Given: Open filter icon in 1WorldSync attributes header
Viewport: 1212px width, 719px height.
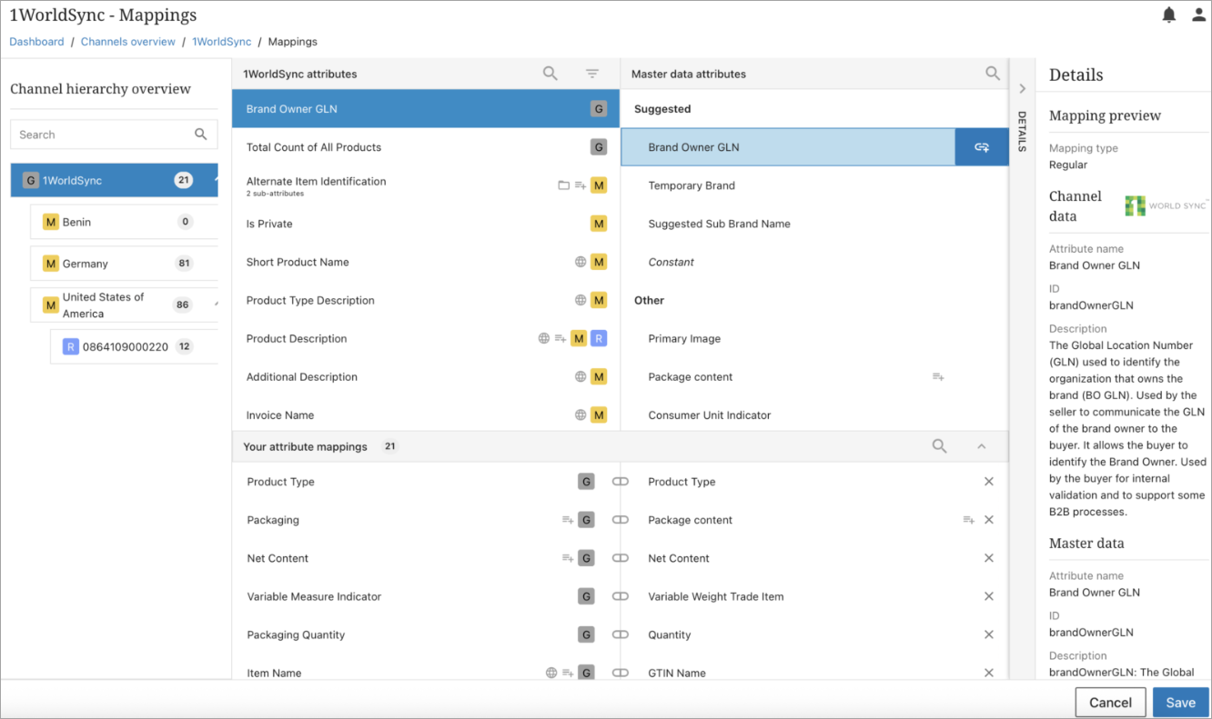Looking at the screenshot, I should click(592, 74).
